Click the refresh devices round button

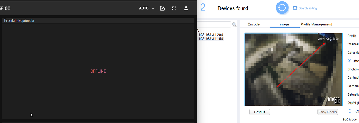(282, 8)
